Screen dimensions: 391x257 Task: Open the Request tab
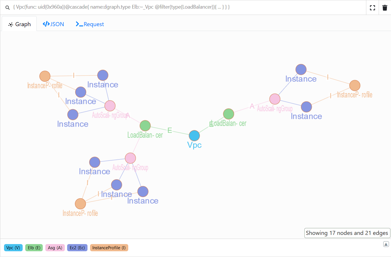(90, 24)
